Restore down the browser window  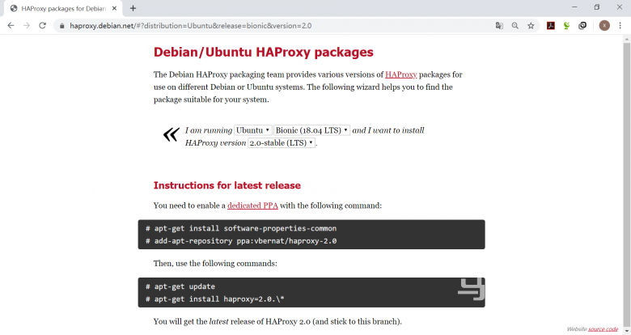pos(597,6)
